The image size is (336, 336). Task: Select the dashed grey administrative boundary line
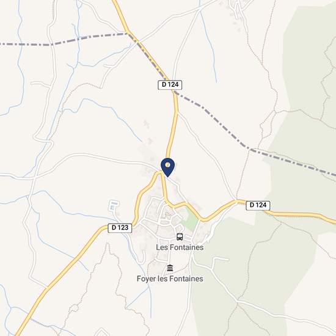(214, 117)
